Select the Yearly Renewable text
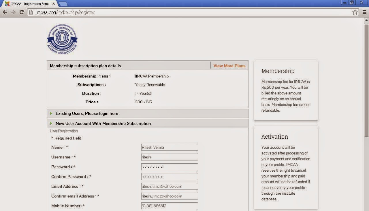The height and width of the screenshot is (211, 369). 150,85
